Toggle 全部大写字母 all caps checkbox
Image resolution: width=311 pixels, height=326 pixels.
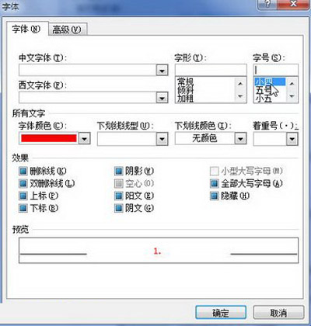tap(214, 183)
